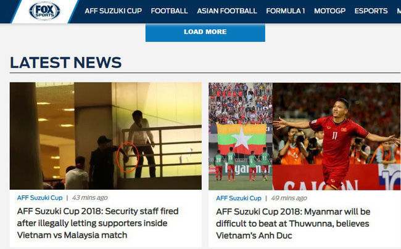Click the Latest News heading
401x249 pixels.
tap(66, 63)
